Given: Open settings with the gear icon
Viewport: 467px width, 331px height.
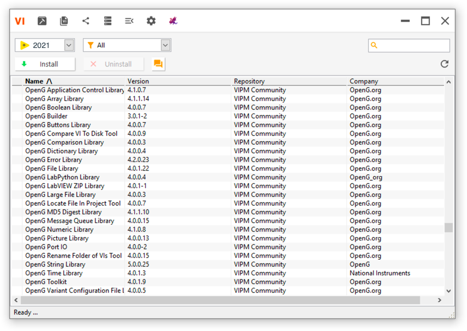Looking at the screenshot, I should click(x=151, y=21).
